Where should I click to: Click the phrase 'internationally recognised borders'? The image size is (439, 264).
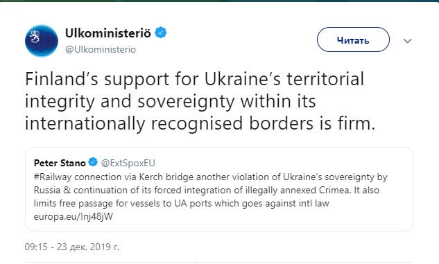click(x=169, y=123)
